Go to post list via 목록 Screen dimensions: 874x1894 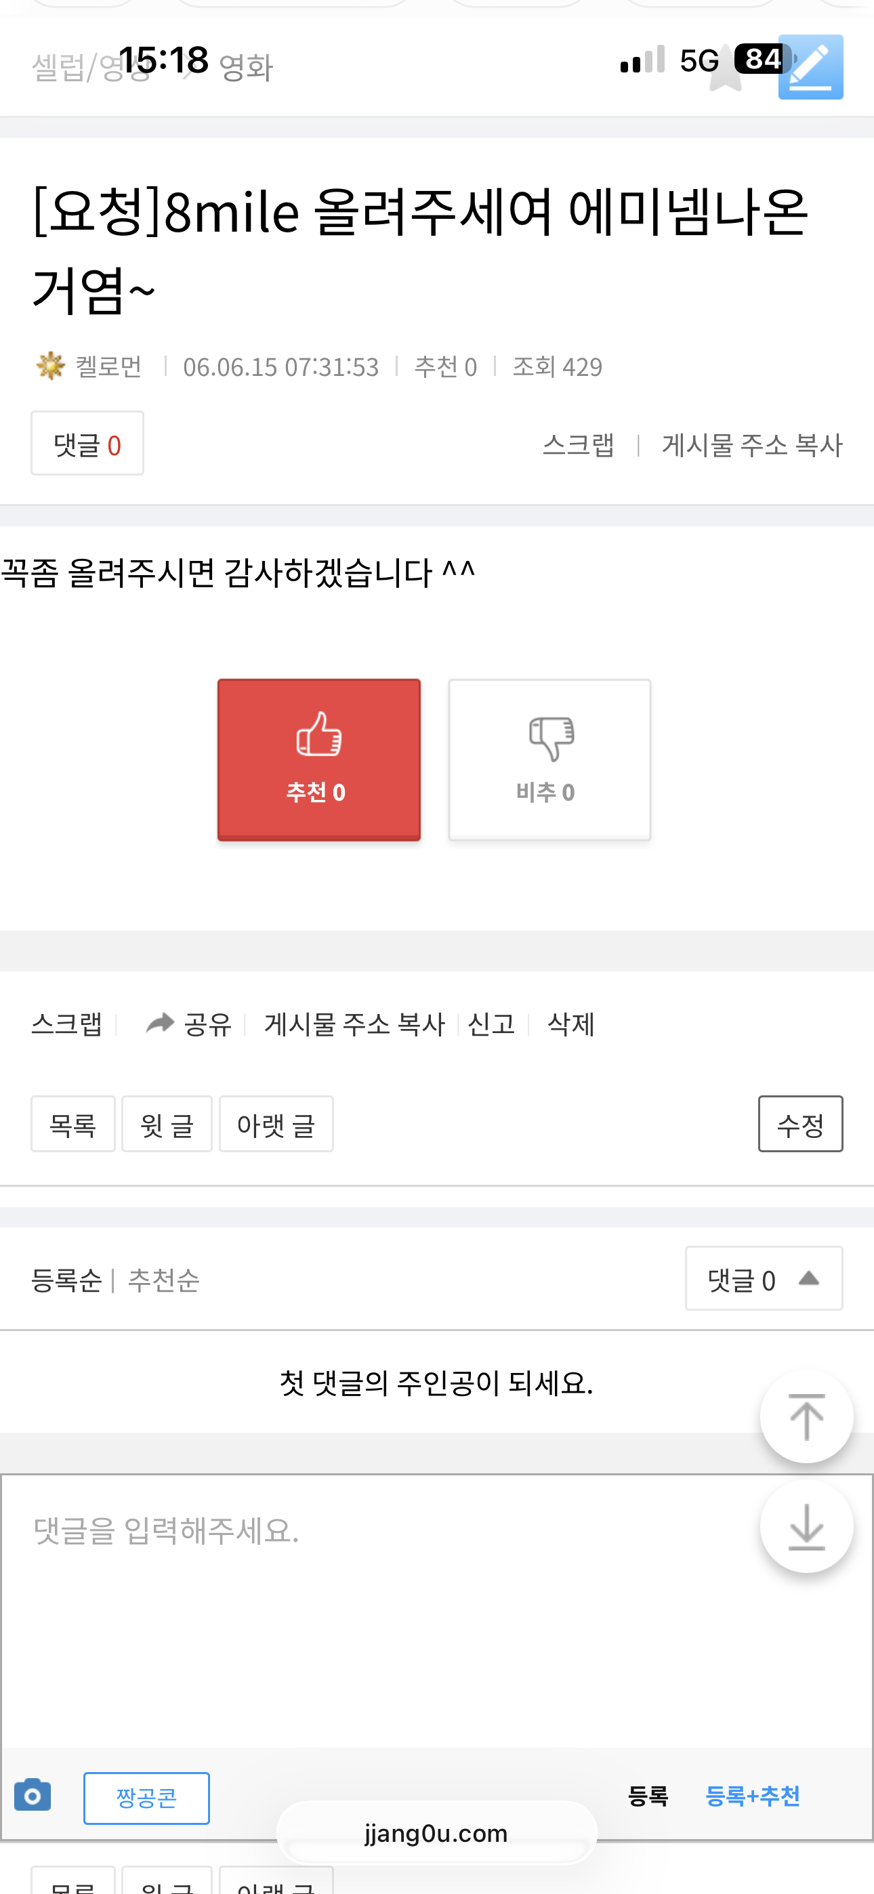73,1124
